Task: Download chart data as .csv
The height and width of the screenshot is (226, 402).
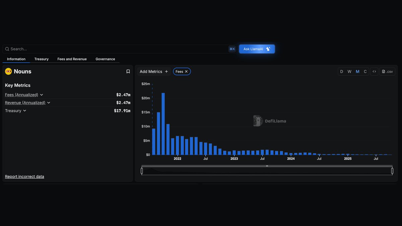Action: coord(387,72)
